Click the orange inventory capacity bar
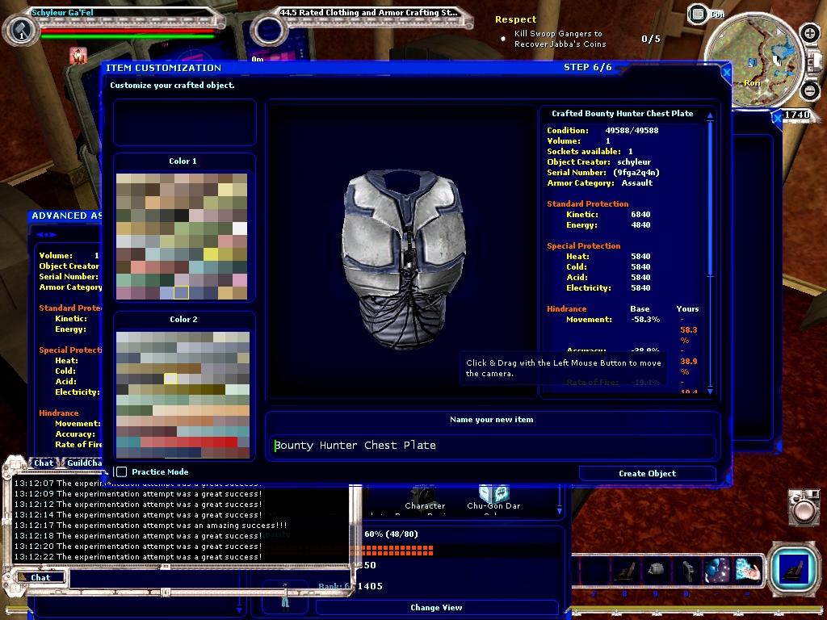The width and height of the screenshot is (827, 620). click(x=396, y=551)
